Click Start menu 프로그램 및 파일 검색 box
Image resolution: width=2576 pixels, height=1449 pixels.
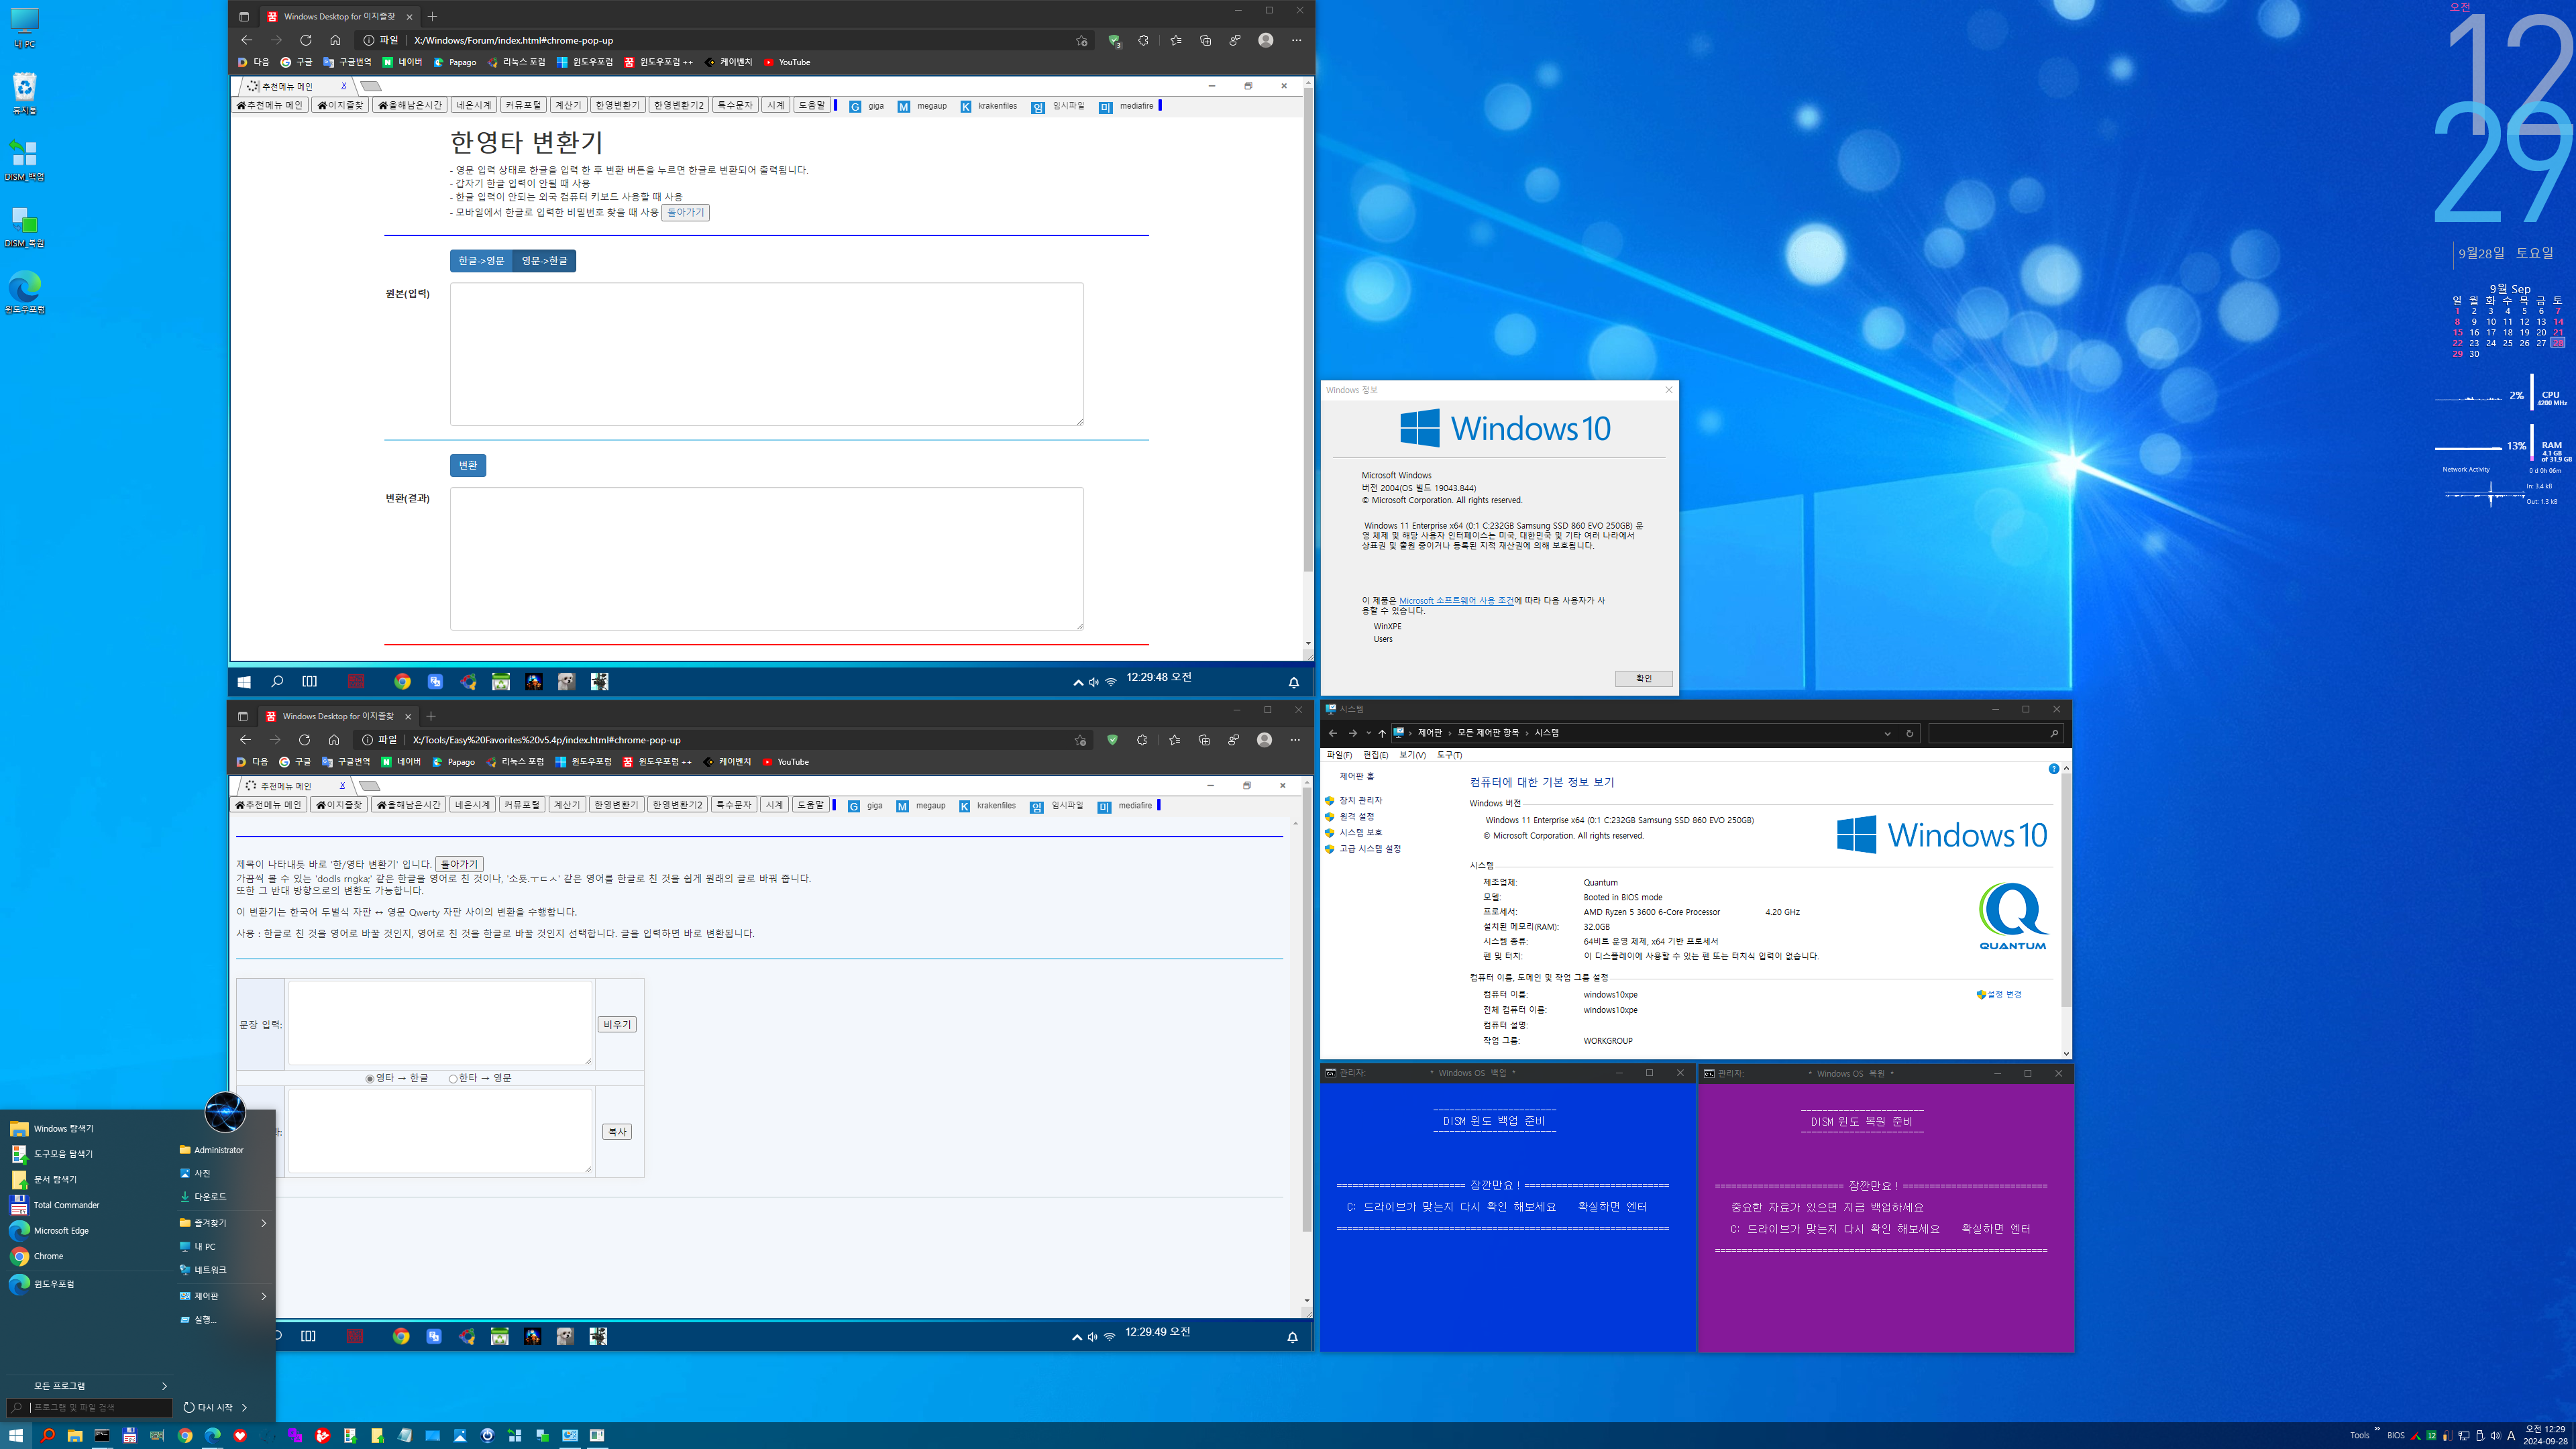point(90,1407)
